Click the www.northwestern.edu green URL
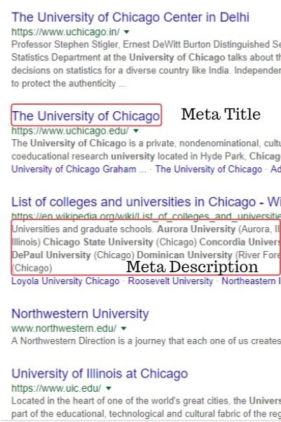 tap(64, 328)
